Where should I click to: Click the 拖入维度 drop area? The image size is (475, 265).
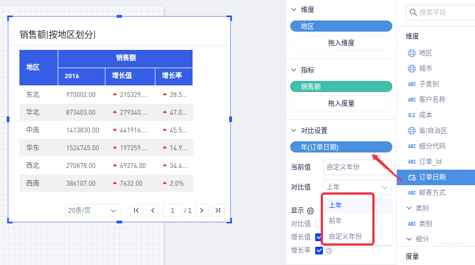pyautogui.click(x=341, y=43)
